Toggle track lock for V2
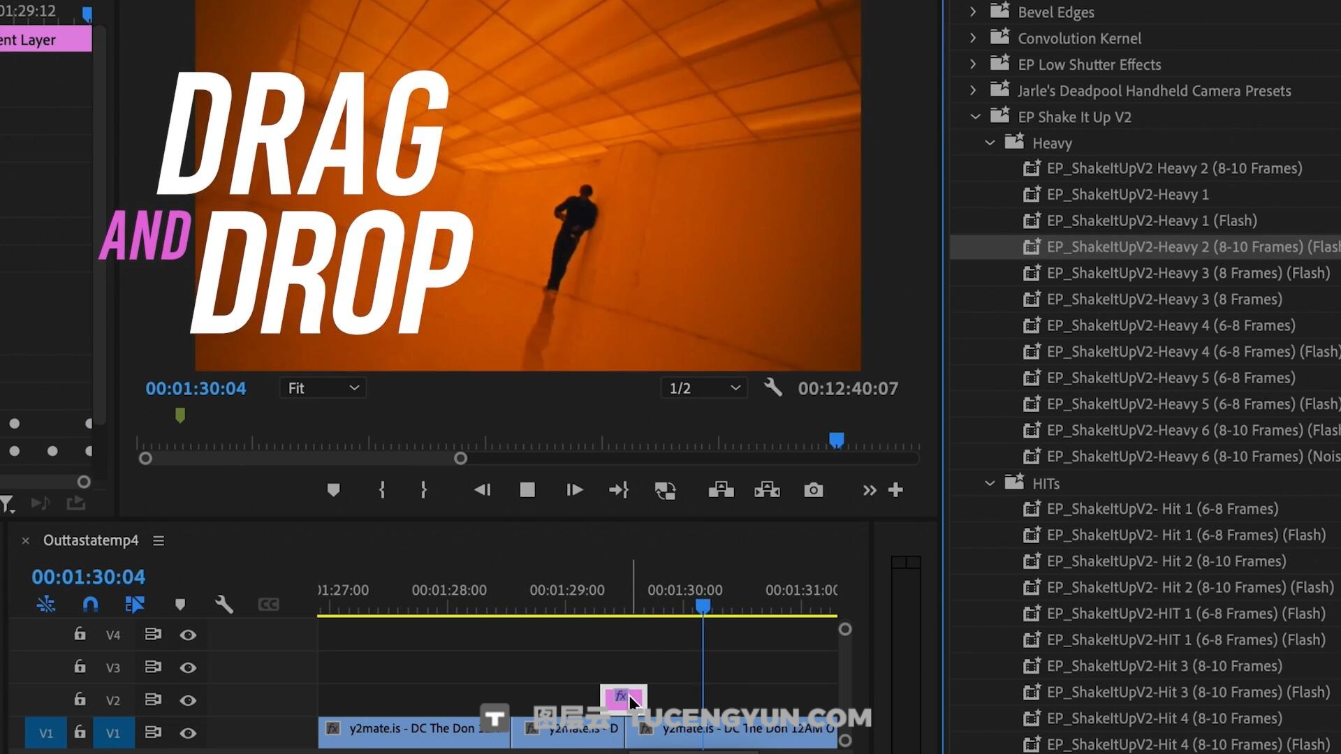This screenshot has width=1341, height=754. tap(80, 700)
